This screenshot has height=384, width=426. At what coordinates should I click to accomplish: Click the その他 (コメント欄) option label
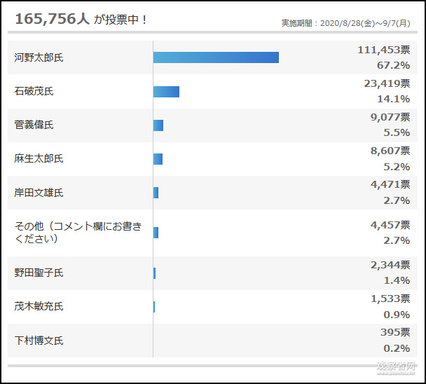coord(78,233)
